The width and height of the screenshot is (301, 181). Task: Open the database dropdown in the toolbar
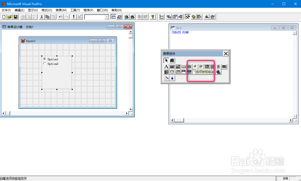click(x=107, y=17)
